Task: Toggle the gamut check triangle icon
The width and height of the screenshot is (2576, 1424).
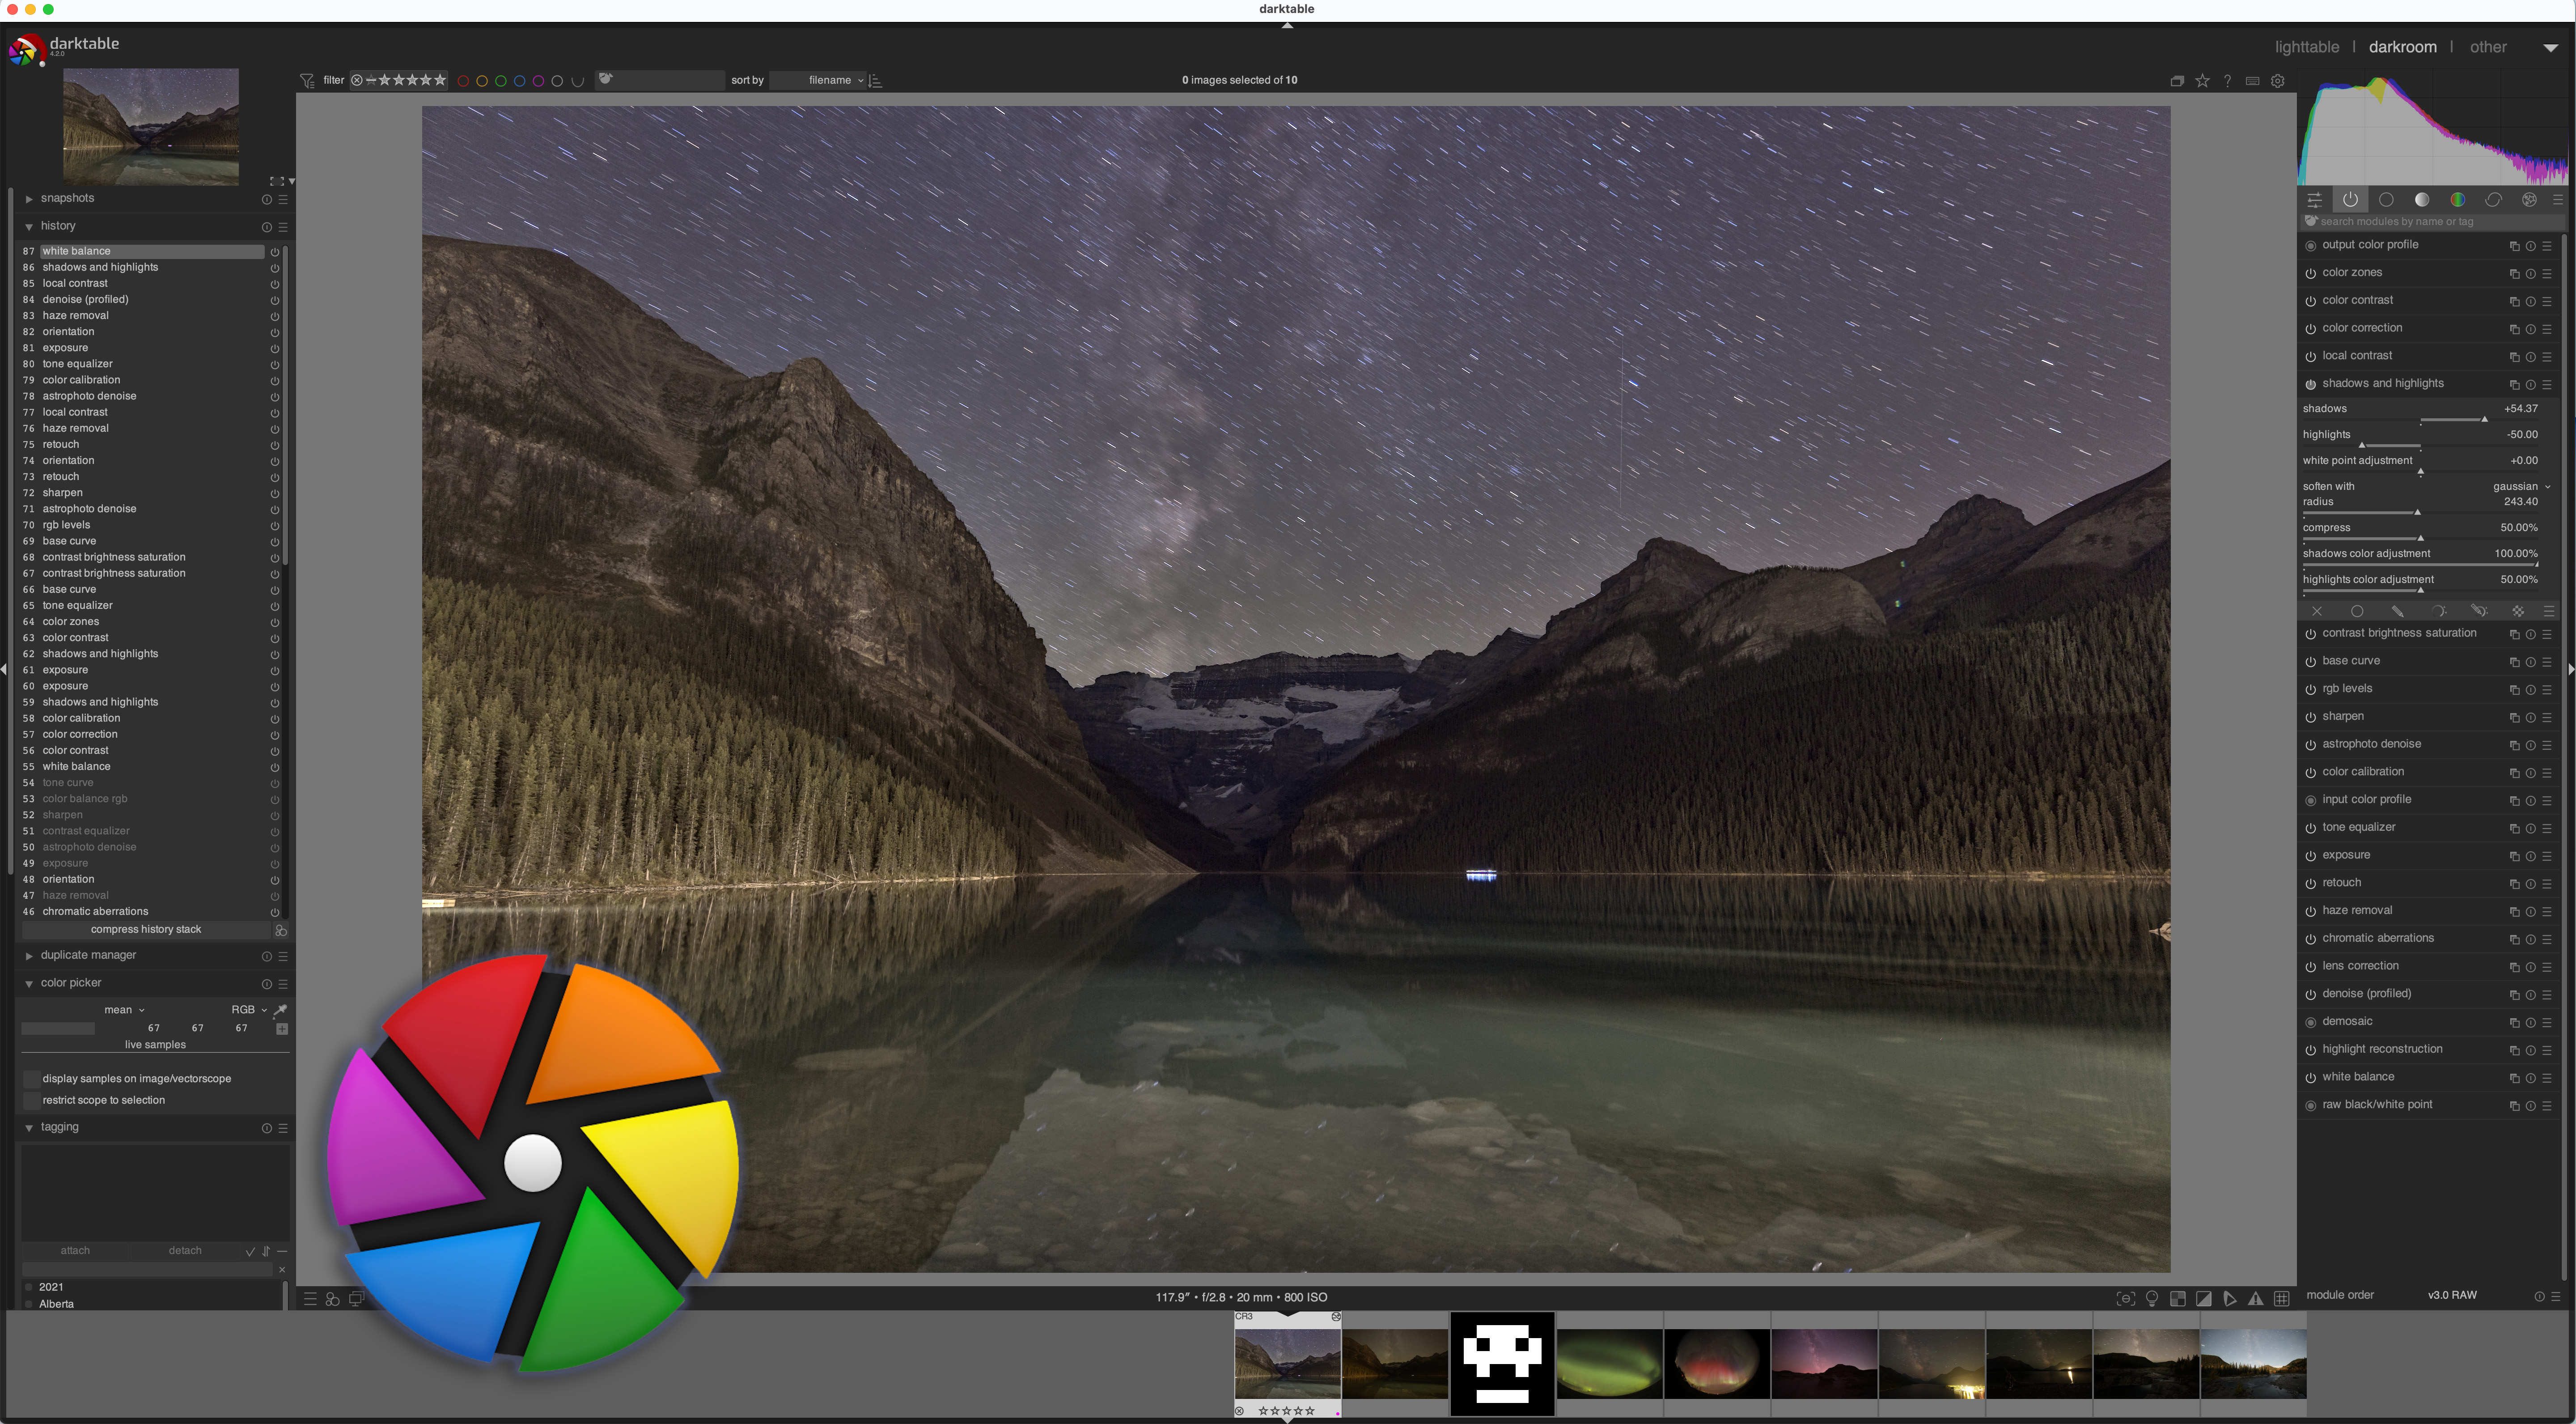Action: click(x=2255, y=1299)
